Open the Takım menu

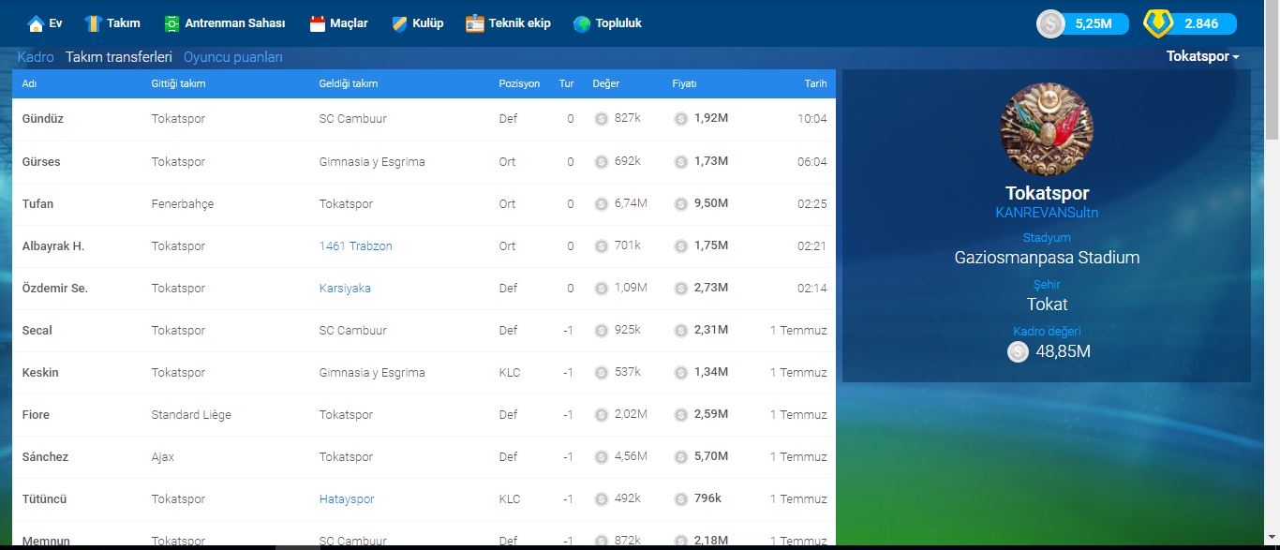point(112,23)
